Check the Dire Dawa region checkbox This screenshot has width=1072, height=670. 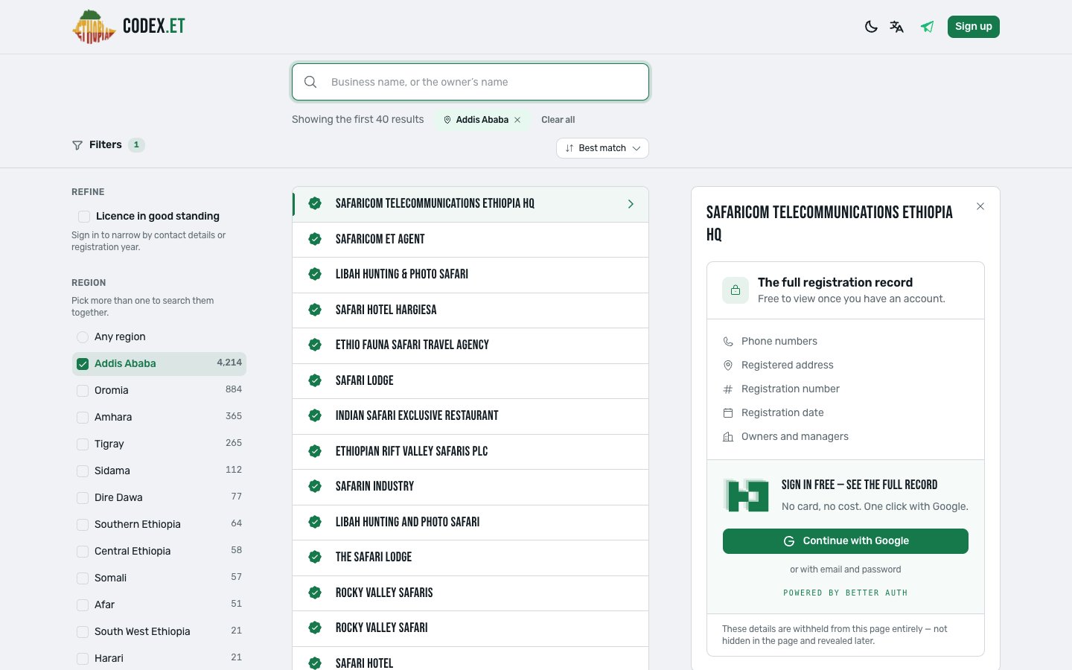point(83,498)
